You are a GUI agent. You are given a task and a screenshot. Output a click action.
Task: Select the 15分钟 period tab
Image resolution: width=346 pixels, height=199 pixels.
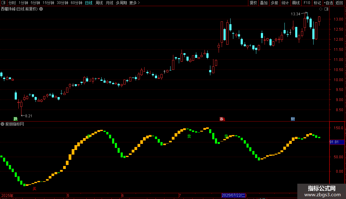point(48,3)
